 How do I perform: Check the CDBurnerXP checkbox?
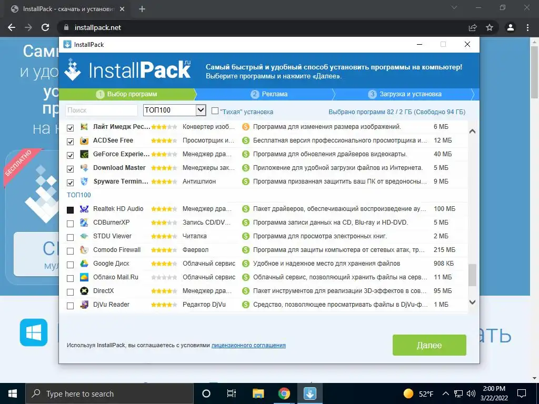pyautogui.click(x=70, y=224)
